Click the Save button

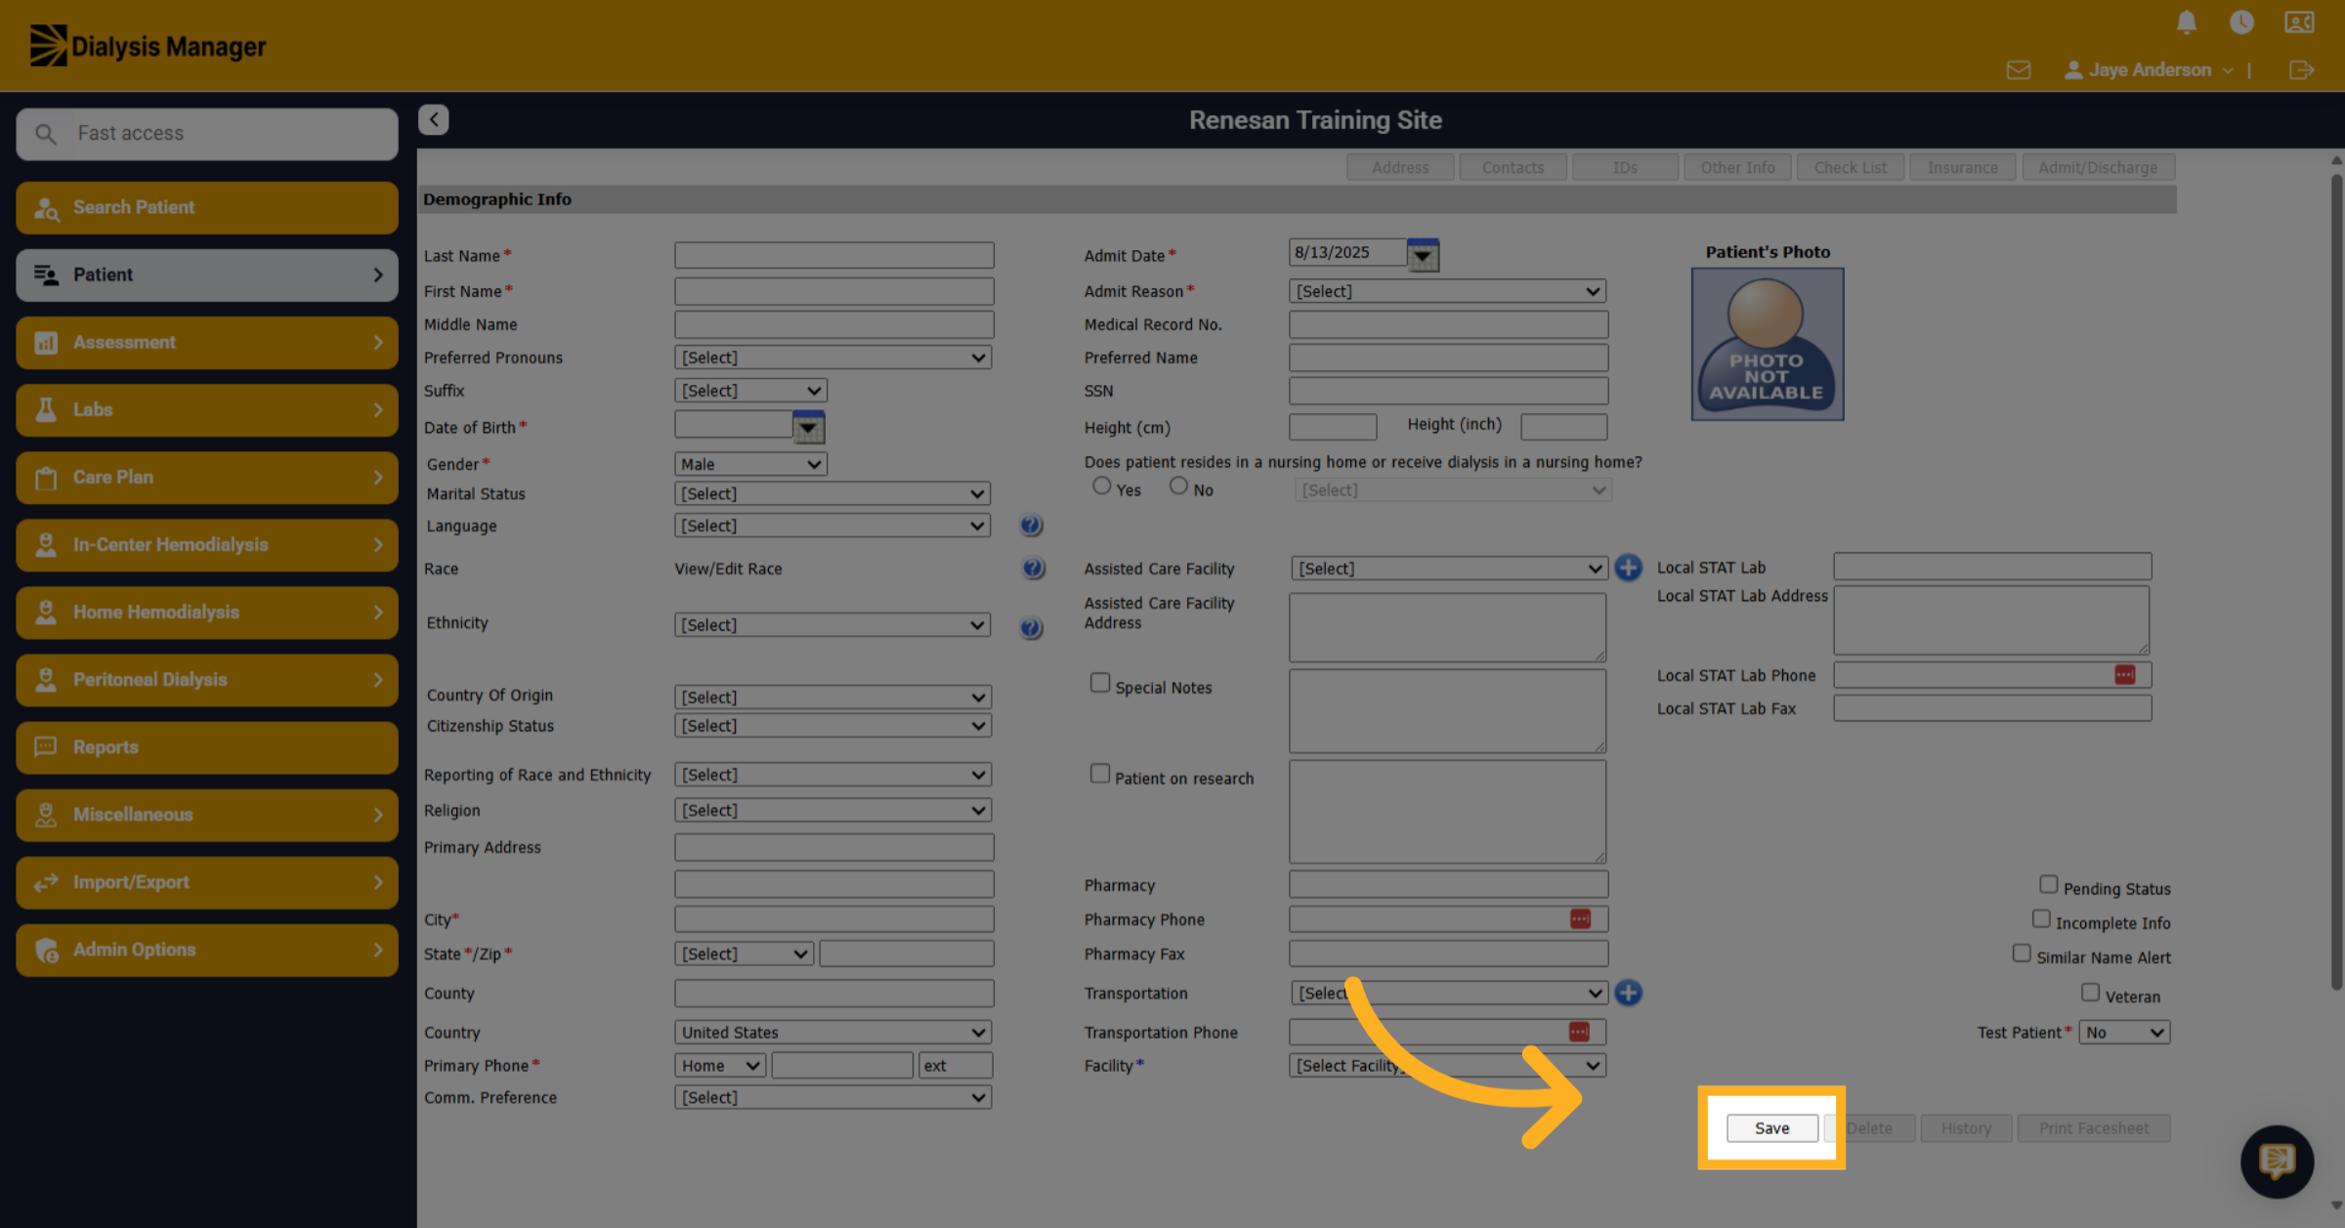[x=1771, y=1128]
